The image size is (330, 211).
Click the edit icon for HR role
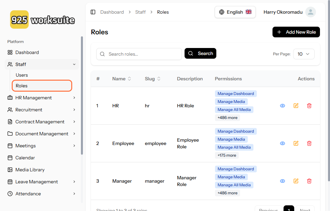[x=296, y=106]
